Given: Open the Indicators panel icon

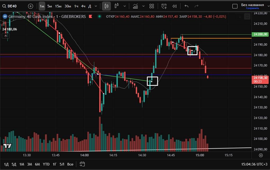Looking at the screenshot, I should click(136, 6).
